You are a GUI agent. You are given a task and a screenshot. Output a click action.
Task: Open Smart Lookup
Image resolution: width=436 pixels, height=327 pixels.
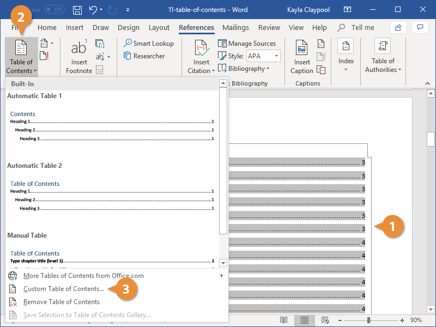pos(149,43)
